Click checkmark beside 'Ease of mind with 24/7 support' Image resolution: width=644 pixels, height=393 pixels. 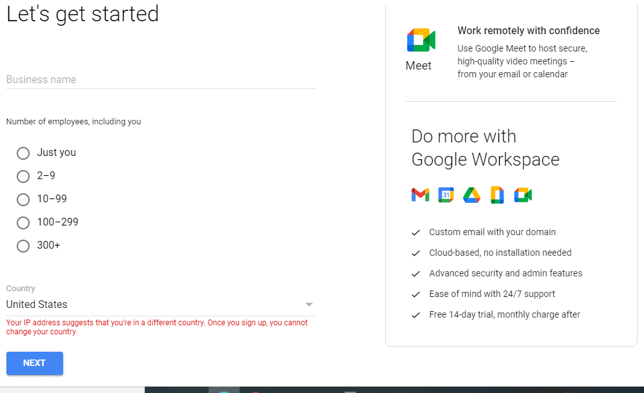click(415, 294)
